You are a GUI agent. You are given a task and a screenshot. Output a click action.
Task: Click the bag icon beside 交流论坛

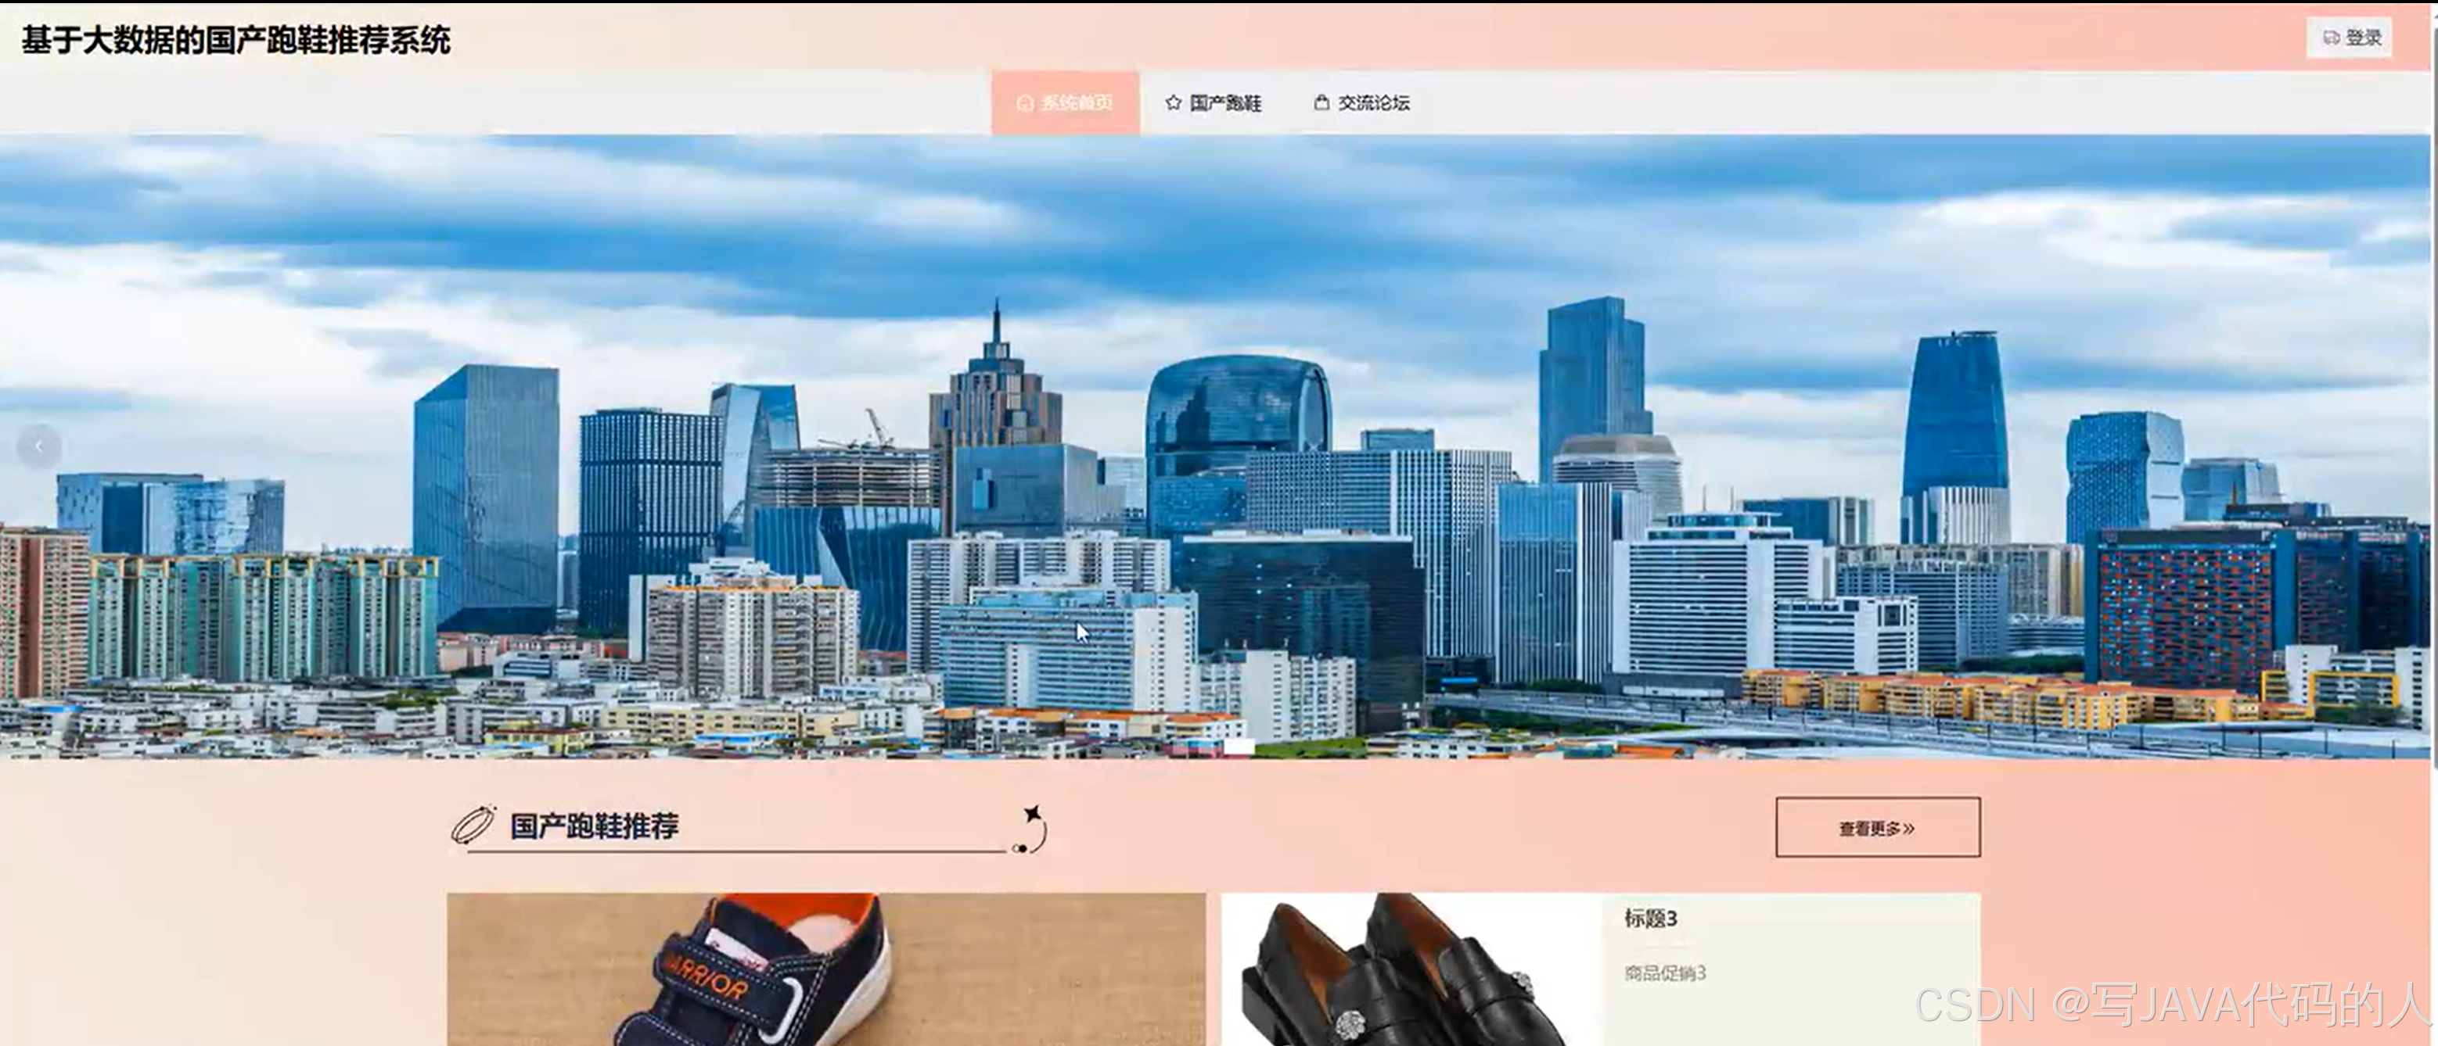[x=1321, y=102]
